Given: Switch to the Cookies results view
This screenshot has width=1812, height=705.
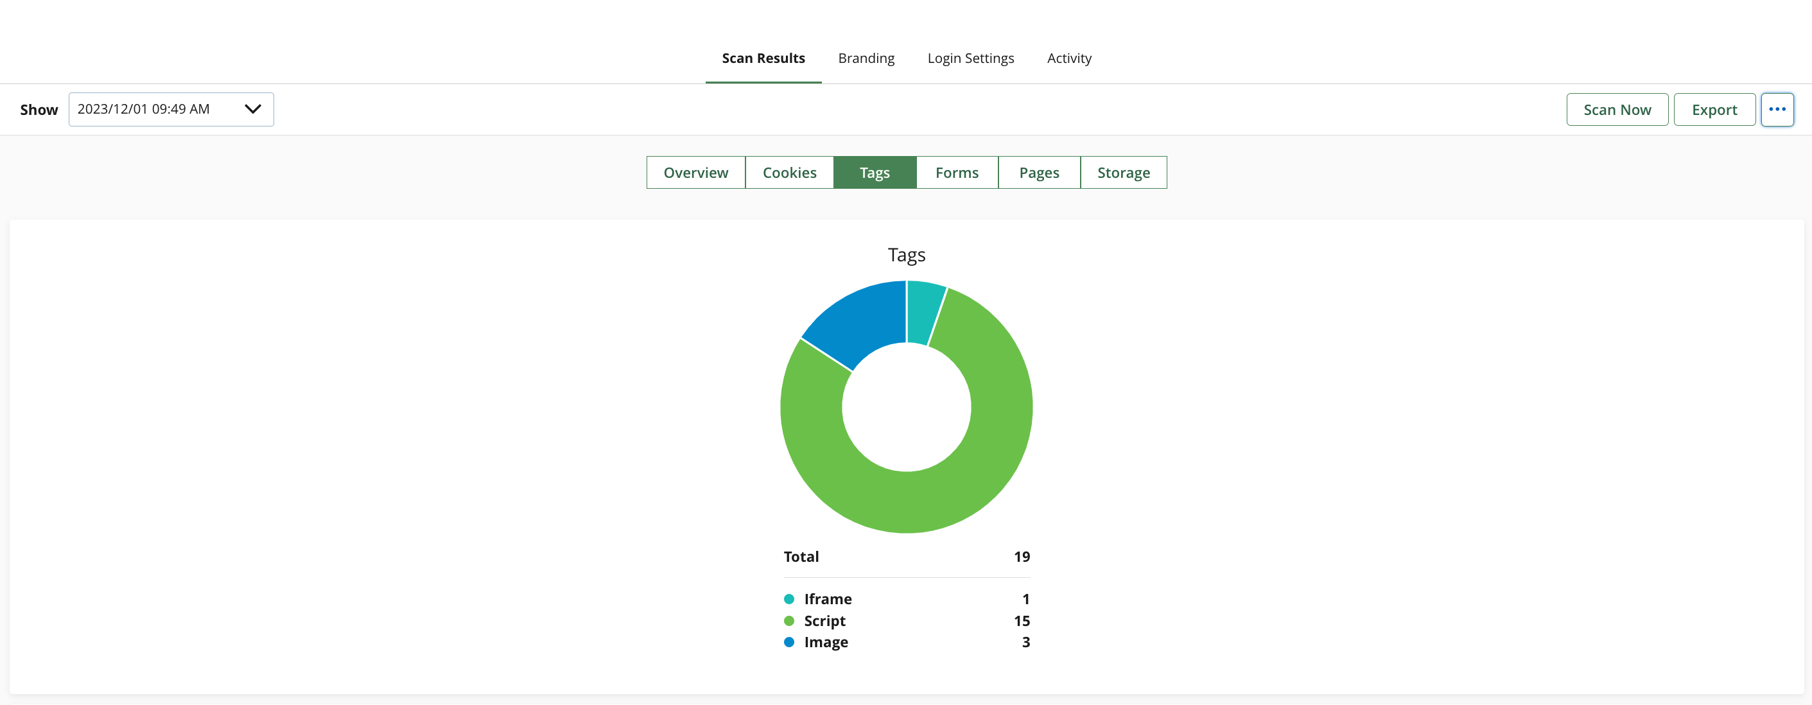Looking at the screenshot, I should 789,172.
